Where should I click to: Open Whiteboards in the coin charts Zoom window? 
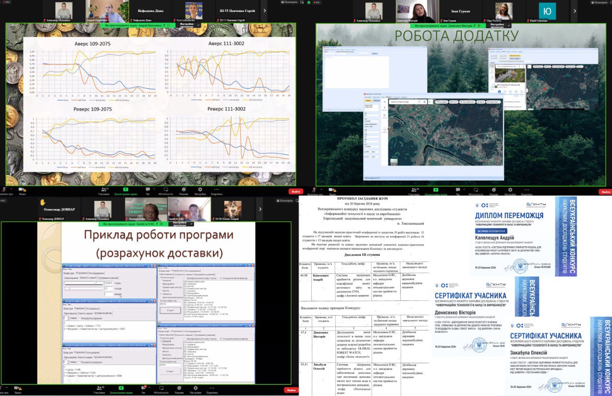click(x=166, y=191)
